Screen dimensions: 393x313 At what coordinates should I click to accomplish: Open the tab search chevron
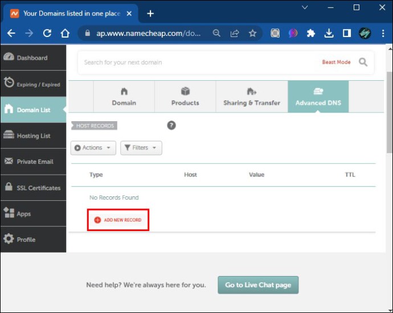click(305, 7)
